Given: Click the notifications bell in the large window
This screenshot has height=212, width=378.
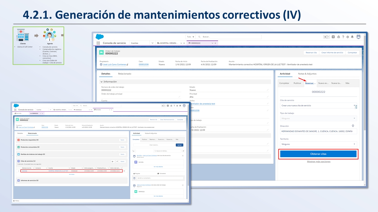Looking at the screenshot, I should [352, 37].
